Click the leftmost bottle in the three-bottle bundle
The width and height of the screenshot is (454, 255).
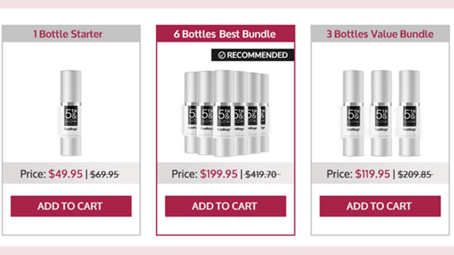(x=353, y=113)
